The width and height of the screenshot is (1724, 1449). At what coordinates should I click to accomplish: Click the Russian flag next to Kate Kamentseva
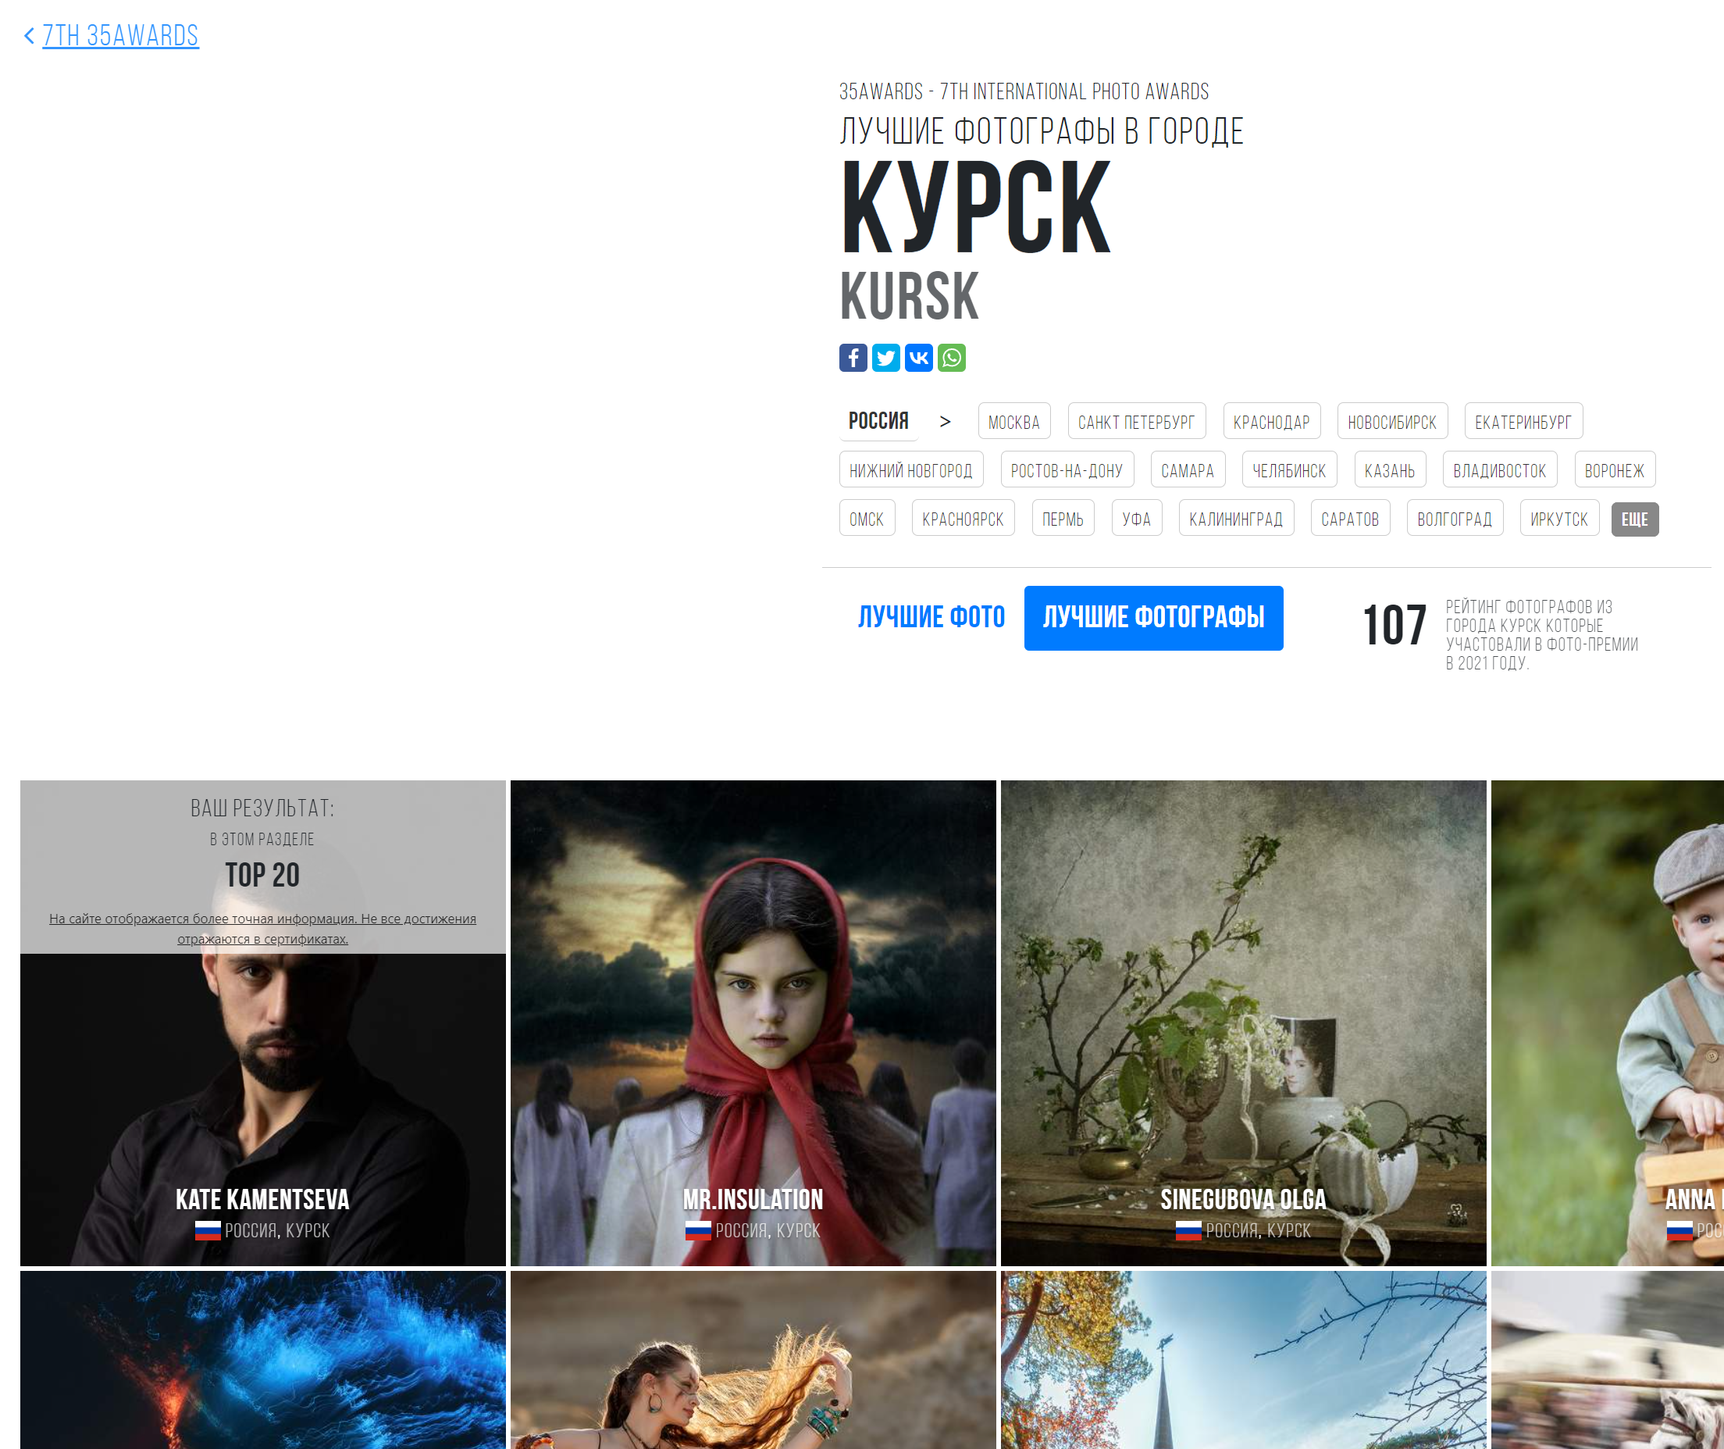coord(208,1229)
